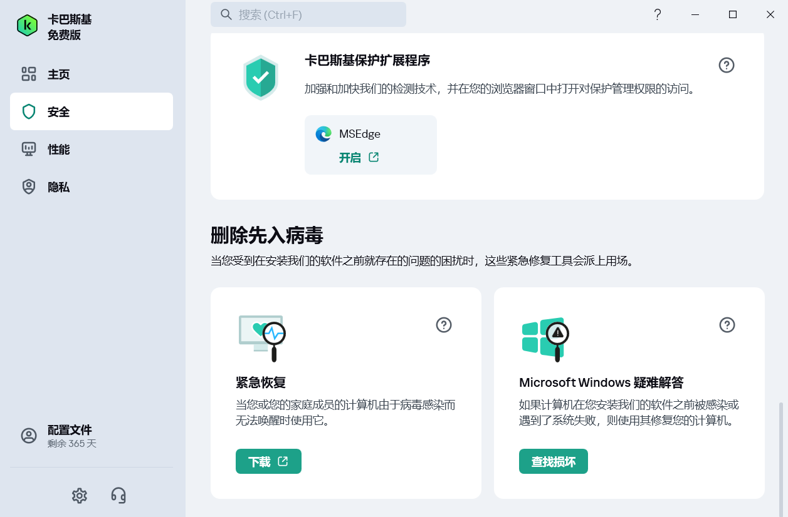Click the vertical scrollbar thumb

click(781, 459)
